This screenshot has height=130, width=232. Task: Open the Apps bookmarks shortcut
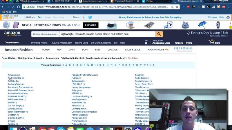click(7, 12)
